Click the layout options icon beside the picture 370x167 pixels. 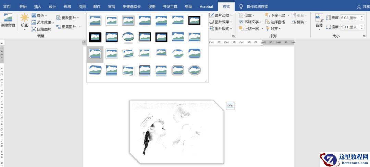coord(230,106)
